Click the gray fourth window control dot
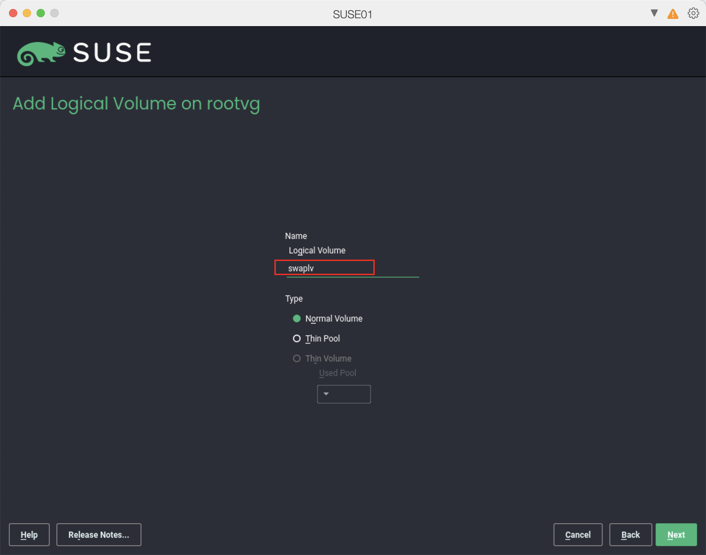Screen dimensions: 706x555 [x=54, y=13]
